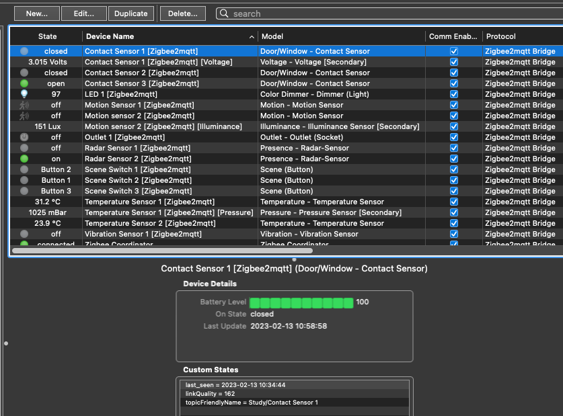Click the splitter handle dot below the table
This screenshot has width=563, height=416.
[x=295, y=259]
